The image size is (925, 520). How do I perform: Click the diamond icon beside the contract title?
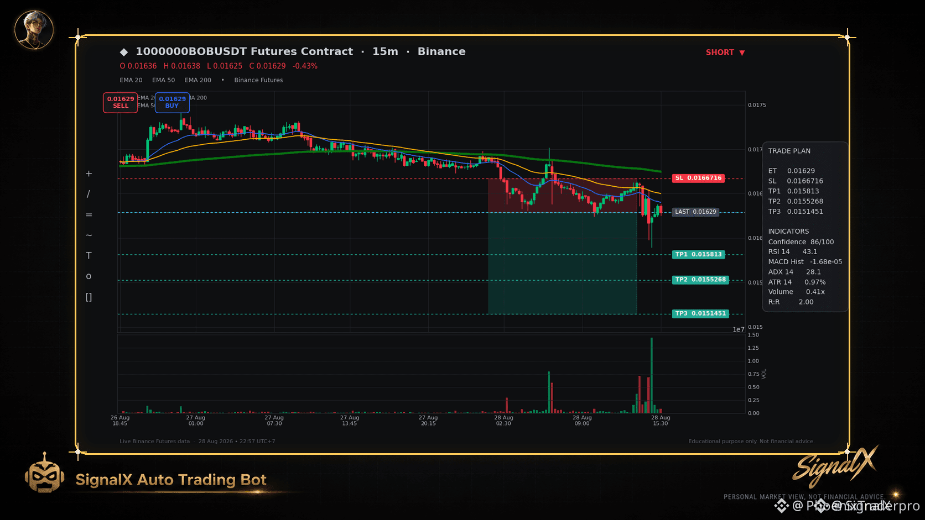[124, 52]
